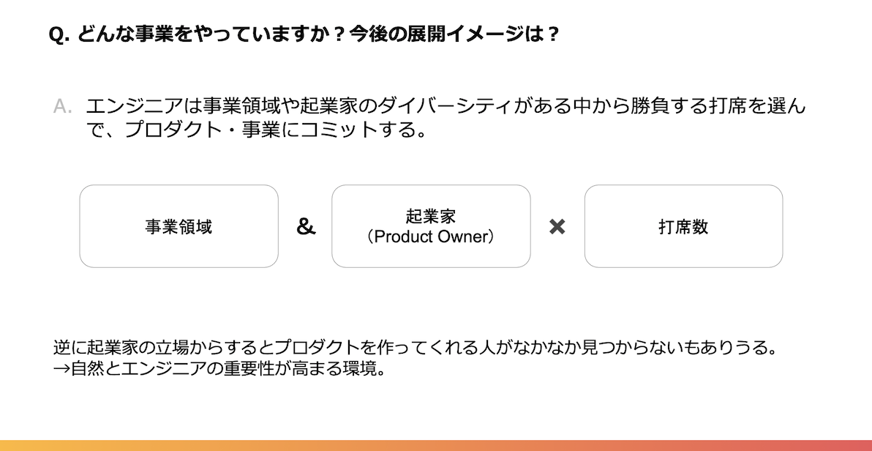The width and height of the screenshot is (872, 451).
Task: Click the gray "A." answer label
Action: [x=63, y=106]
